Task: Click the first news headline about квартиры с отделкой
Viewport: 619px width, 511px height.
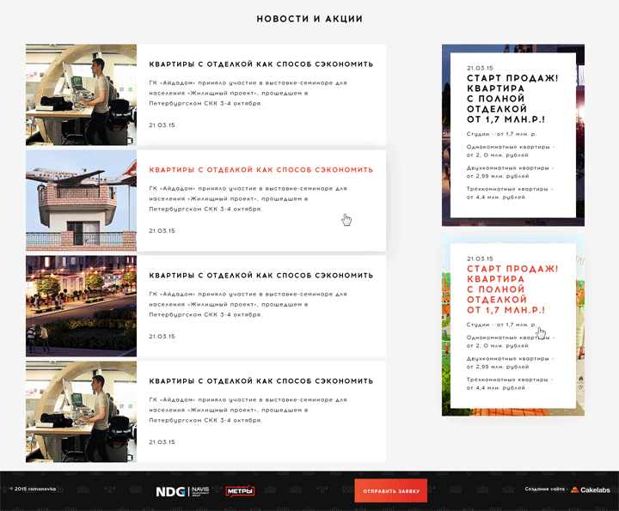Action: click(x=260, y=64)
